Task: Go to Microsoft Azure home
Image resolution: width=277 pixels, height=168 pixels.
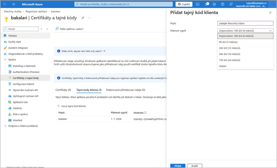Action: [32, 4]
